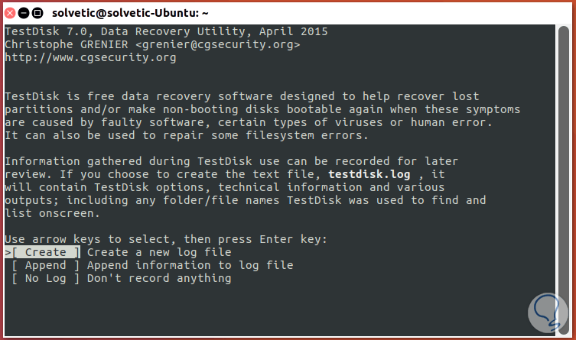Choose the [ No Log ] option

click(x=45, y=278)
